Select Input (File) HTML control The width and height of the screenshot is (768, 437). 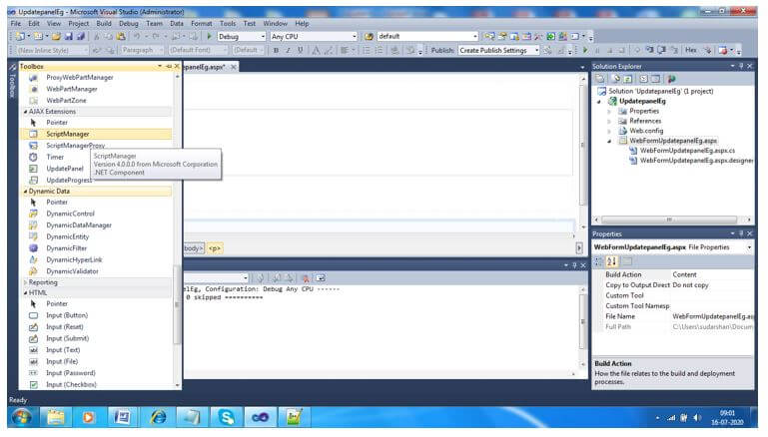coord(62,361)
